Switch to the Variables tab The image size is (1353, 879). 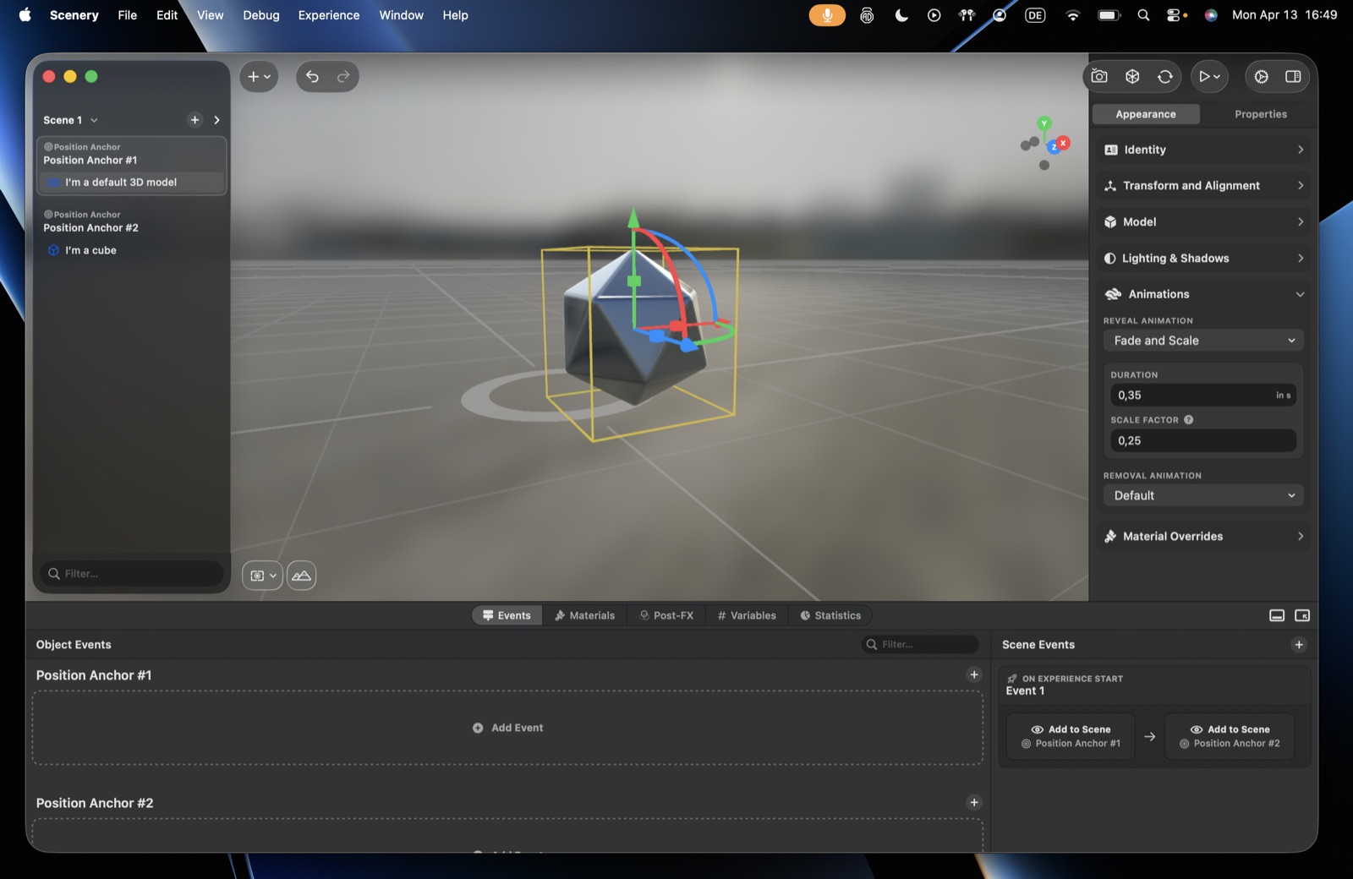[747, 616]
